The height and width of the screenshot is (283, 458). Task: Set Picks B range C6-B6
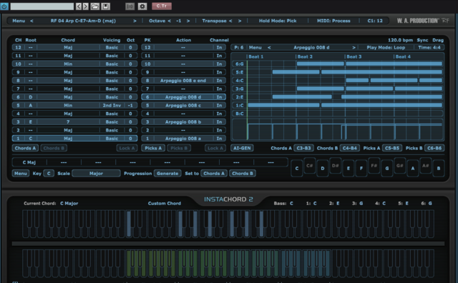click(434, 148)
